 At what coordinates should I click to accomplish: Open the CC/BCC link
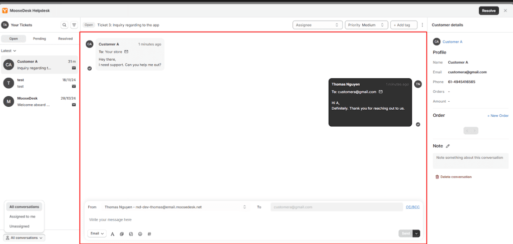tap(413, 207)
